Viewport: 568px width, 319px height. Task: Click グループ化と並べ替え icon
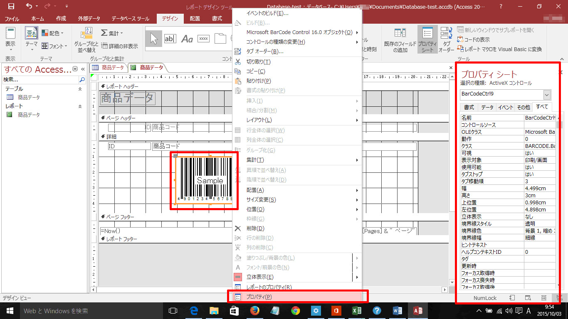coord(86,39)
